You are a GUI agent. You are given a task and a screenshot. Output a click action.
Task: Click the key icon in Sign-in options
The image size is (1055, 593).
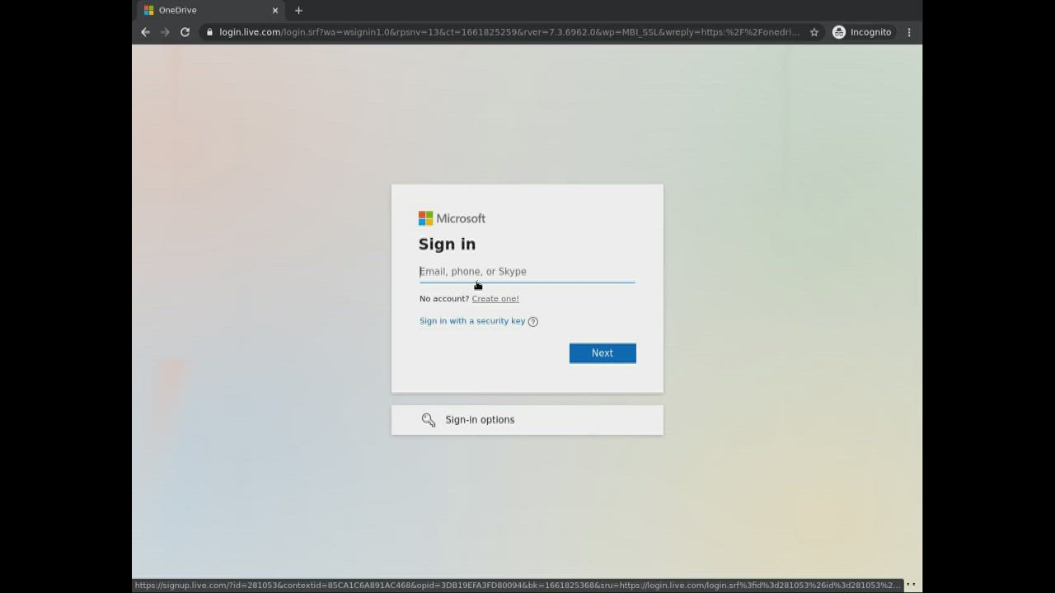(429, 420)
